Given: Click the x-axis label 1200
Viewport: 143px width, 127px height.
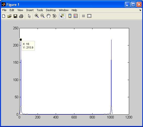Looking at the screenshot, I should point(129,117).
